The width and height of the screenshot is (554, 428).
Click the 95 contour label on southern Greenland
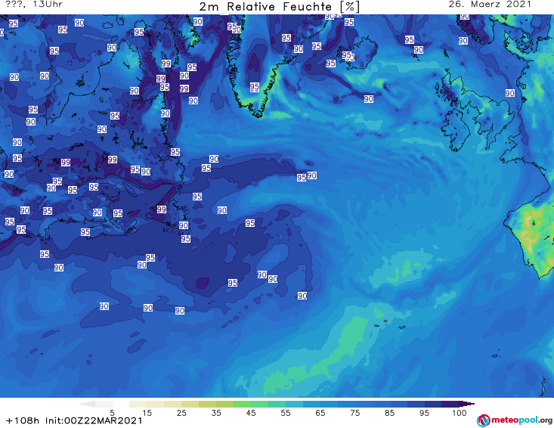(255, 87)
